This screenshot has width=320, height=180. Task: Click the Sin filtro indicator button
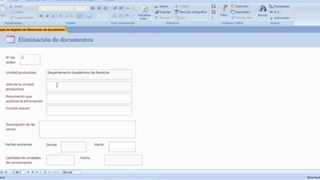[x=52, y=172]
